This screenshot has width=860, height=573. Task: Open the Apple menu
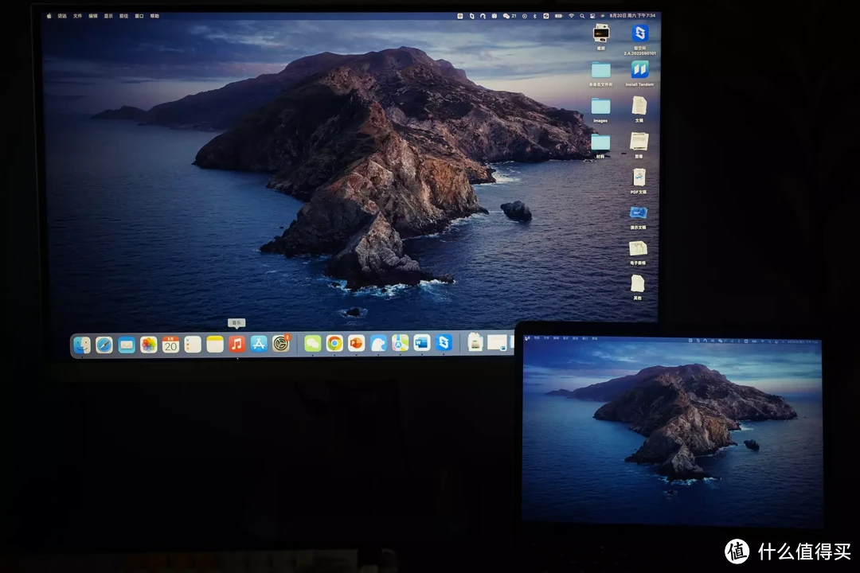pos(49,16)
